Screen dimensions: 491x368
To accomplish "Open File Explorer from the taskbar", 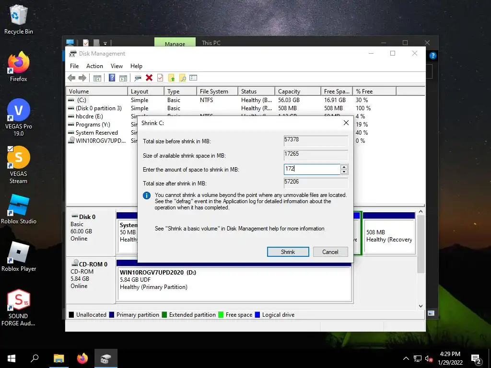I will [58, 358].
